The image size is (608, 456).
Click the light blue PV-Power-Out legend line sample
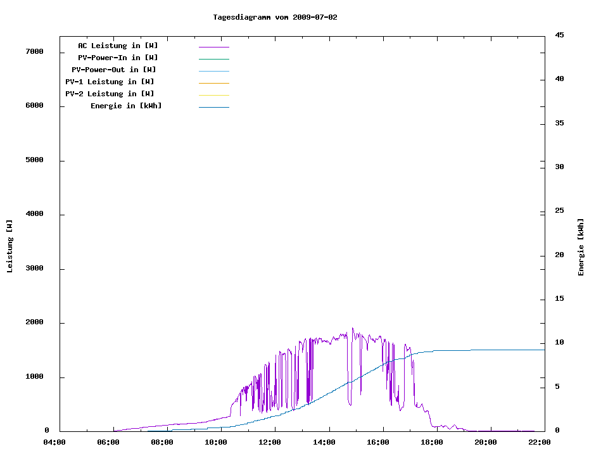coord(213,71)
